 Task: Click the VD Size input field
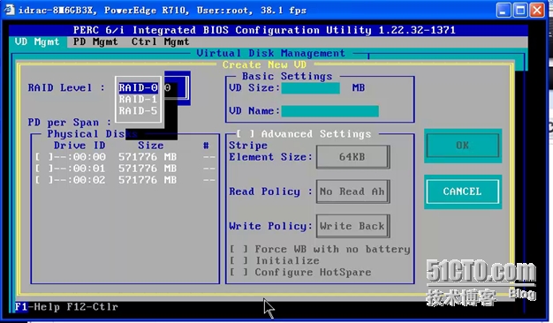tap(311, 88)
